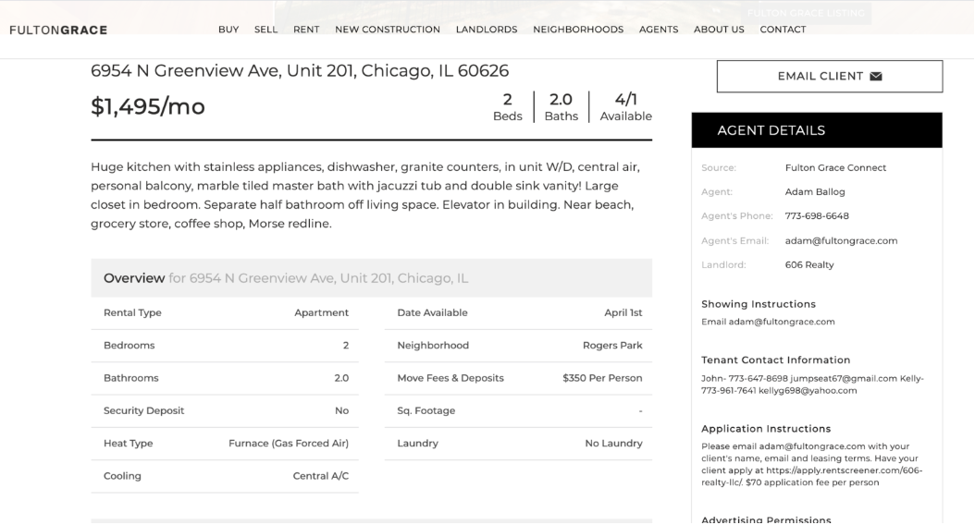Screen dimensions: 975x525
Task: Click the No Laundry value
Action: [x=613, y=444]
